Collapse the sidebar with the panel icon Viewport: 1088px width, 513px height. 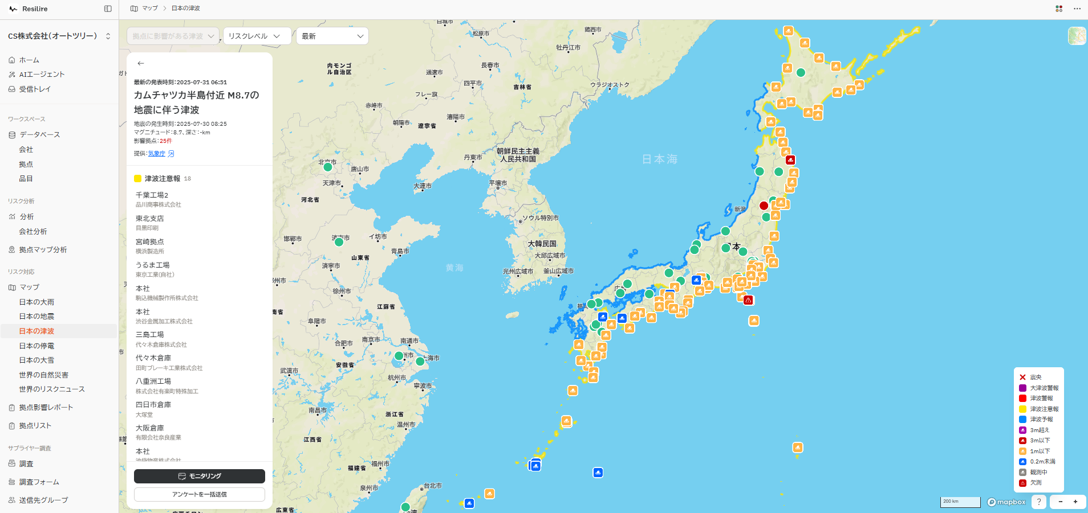[x=108, y=9]
